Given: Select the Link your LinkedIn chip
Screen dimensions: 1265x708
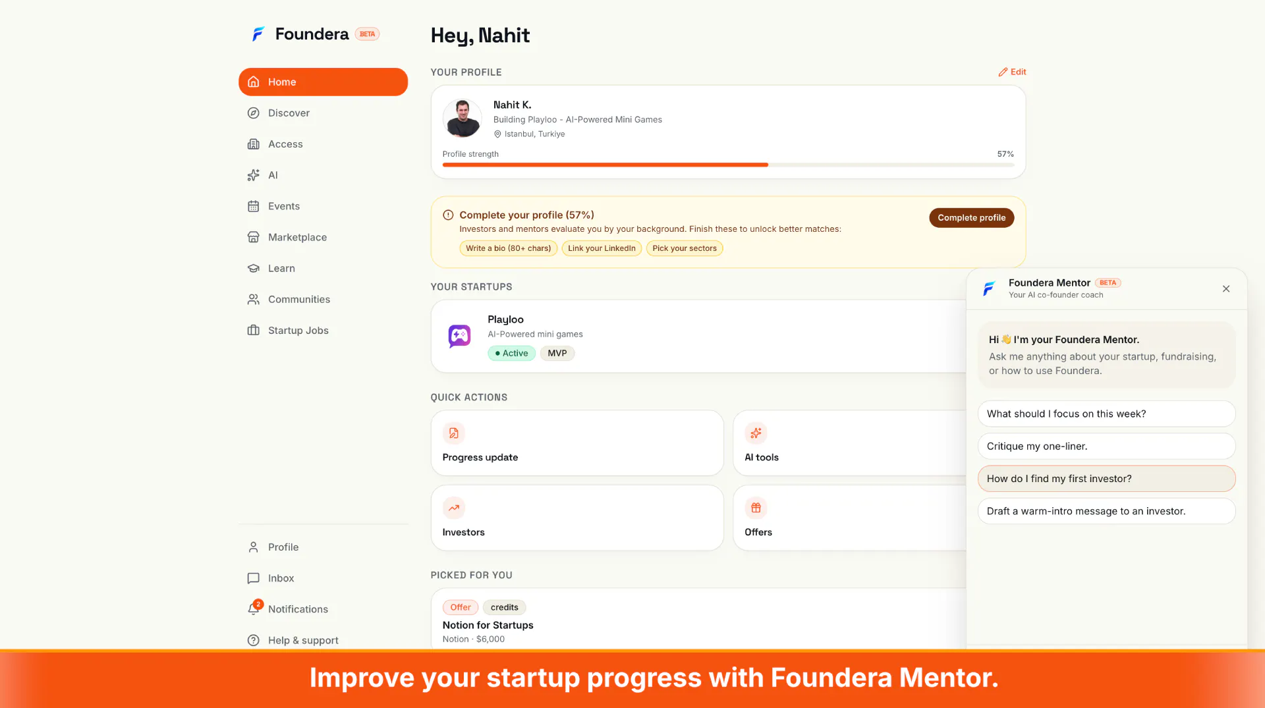Looking at the screenshot, I should (x=602, y=248).
